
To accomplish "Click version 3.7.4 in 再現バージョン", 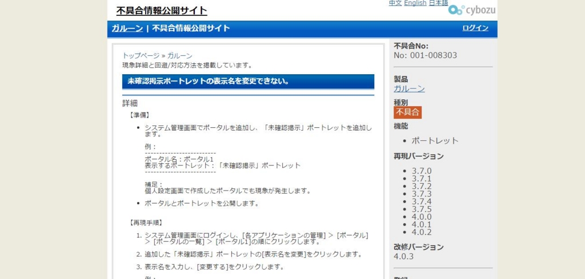I will (x=422, y=201).
